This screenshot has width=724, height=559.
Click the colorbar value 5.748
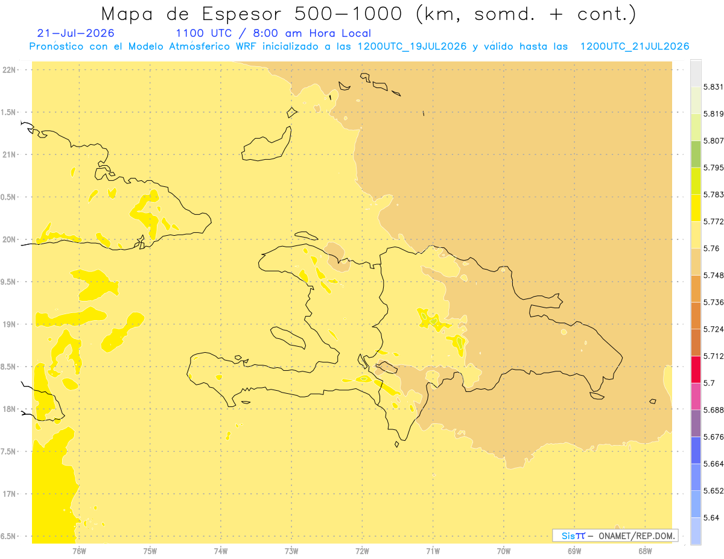click(713, 275)
